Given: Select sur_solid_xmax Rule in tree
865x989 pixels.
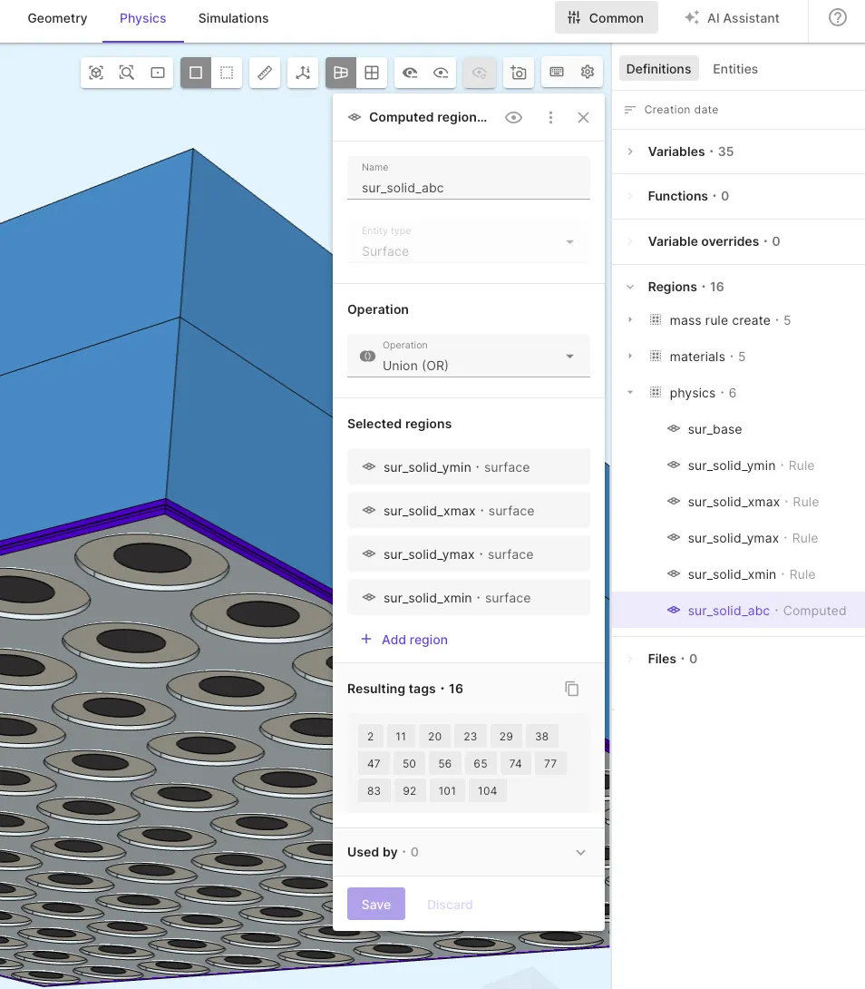Looking at the screenshot, I should click(x=738, y=502).
